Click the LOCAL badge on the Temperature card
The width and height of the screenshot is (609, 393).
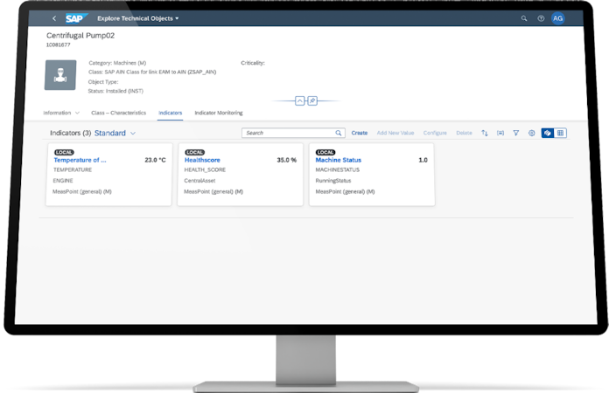tap(64, 152)
